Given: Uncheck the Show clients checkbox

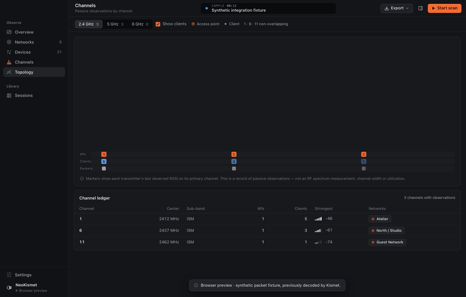Looking at the screenshot, I should coord(158,24).
